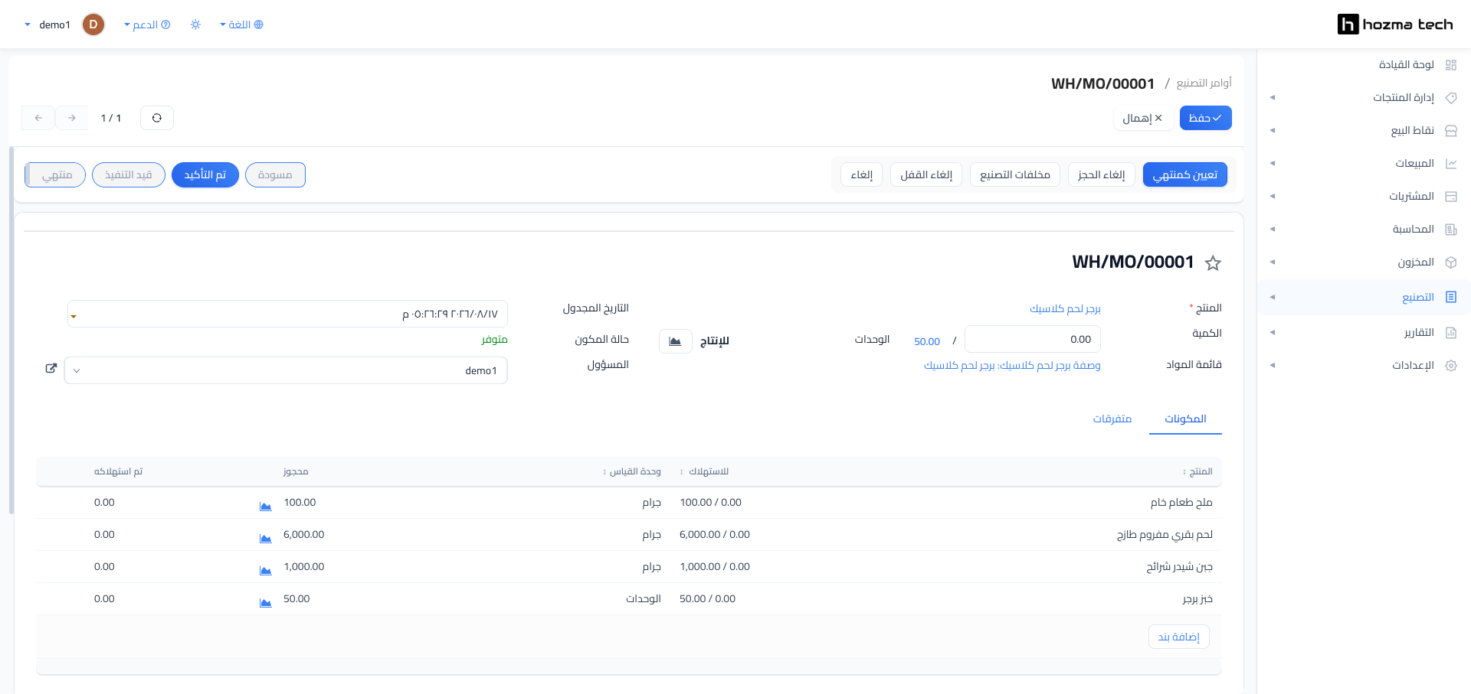Open أوامر التصنيع breadcrumb link

coord(1204,83)
